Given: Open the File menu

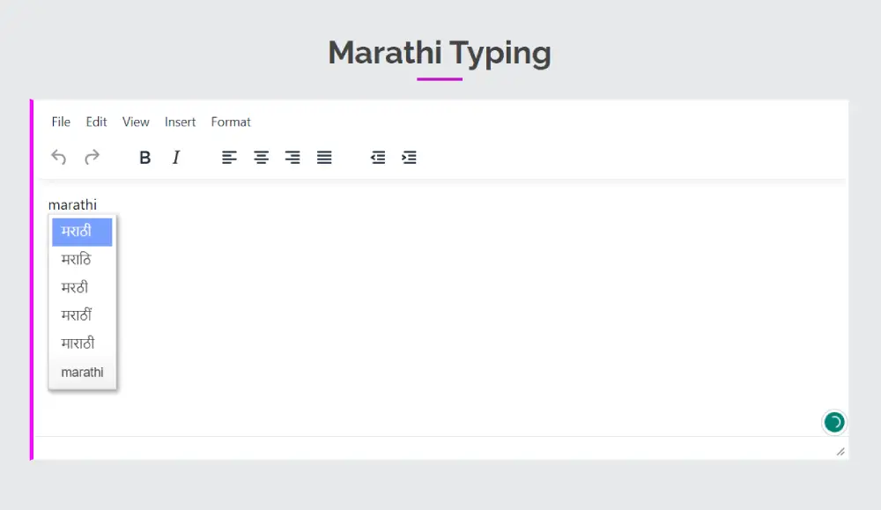Looking at the screenshot, I should 60,122.
